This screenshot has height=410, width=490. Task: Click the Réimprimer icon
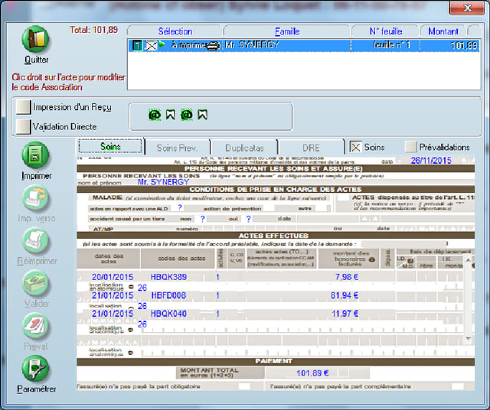click(x=36, y=242)
